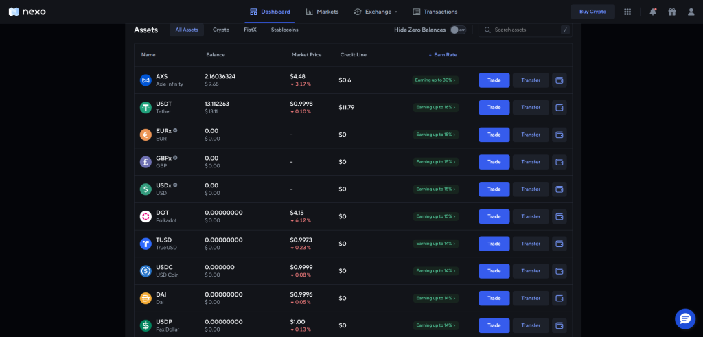Viewport: 703px width, 337px height.
Task: Open wallet icon in USDx row
Action: click(559, 189)
